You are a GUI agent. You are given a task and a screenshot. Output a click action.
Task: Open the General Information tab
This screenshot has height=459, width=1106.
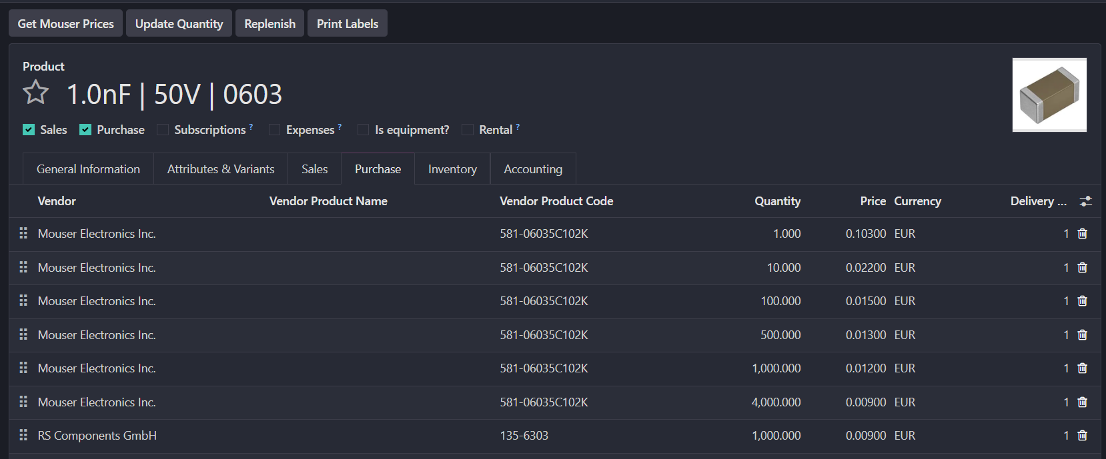(x=88, y=169)
